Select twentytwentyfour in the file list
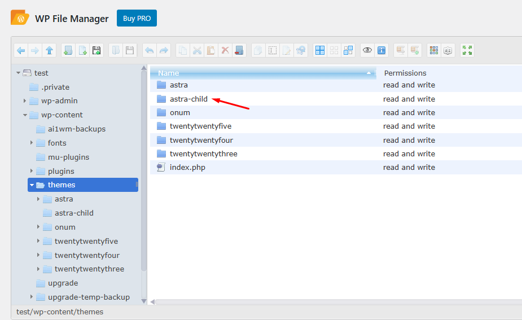Screen dimensions: 522x320 (x=336, y=140)
